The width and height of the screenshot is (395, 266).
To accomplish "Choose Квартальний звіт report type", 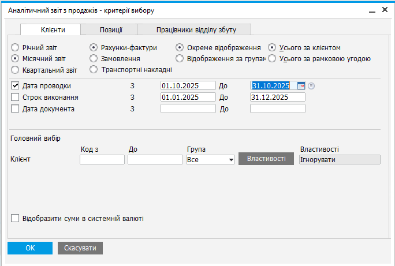I will [x=16, y=70].
